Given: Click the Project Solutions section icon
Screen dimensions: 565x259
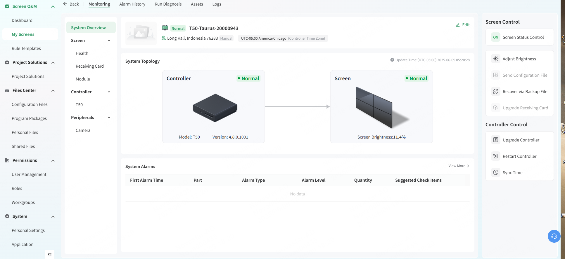Looking at the screenshot, I should coord(7,62).
